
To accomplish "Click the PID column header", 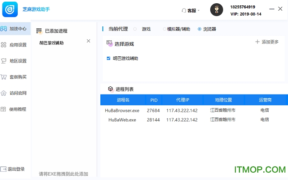I will (x=154, y=100).
